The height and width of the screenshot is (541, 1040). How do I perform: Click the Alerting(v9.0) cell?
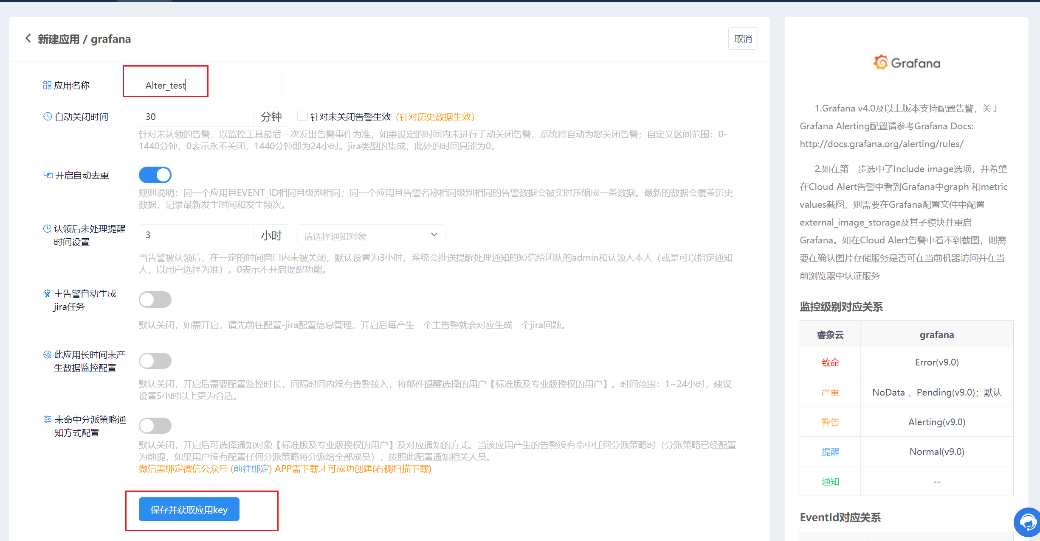(x=937, y=422)
